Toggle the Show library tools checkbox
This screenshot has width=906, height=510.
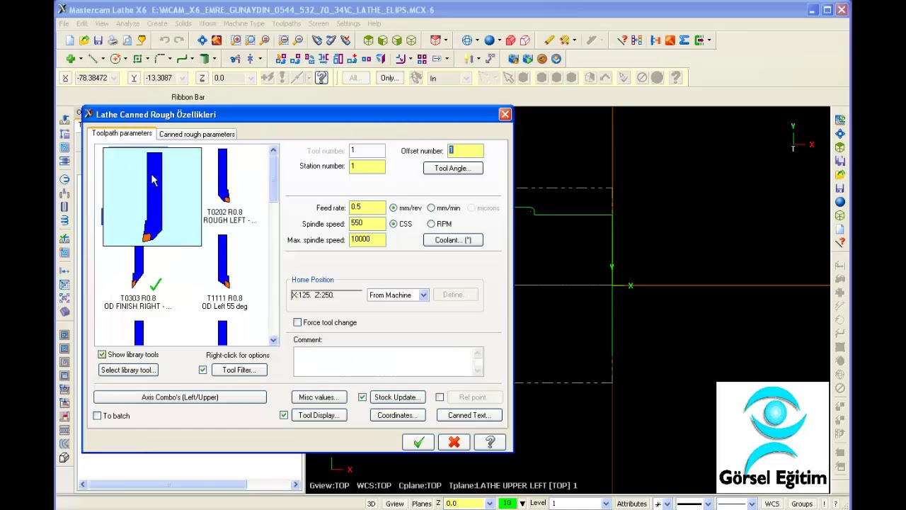pos(102,354)
